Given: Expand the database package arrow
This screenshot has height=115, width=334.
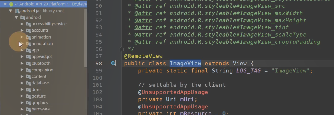Looking at the screenshot, I should tap(22, 83).
